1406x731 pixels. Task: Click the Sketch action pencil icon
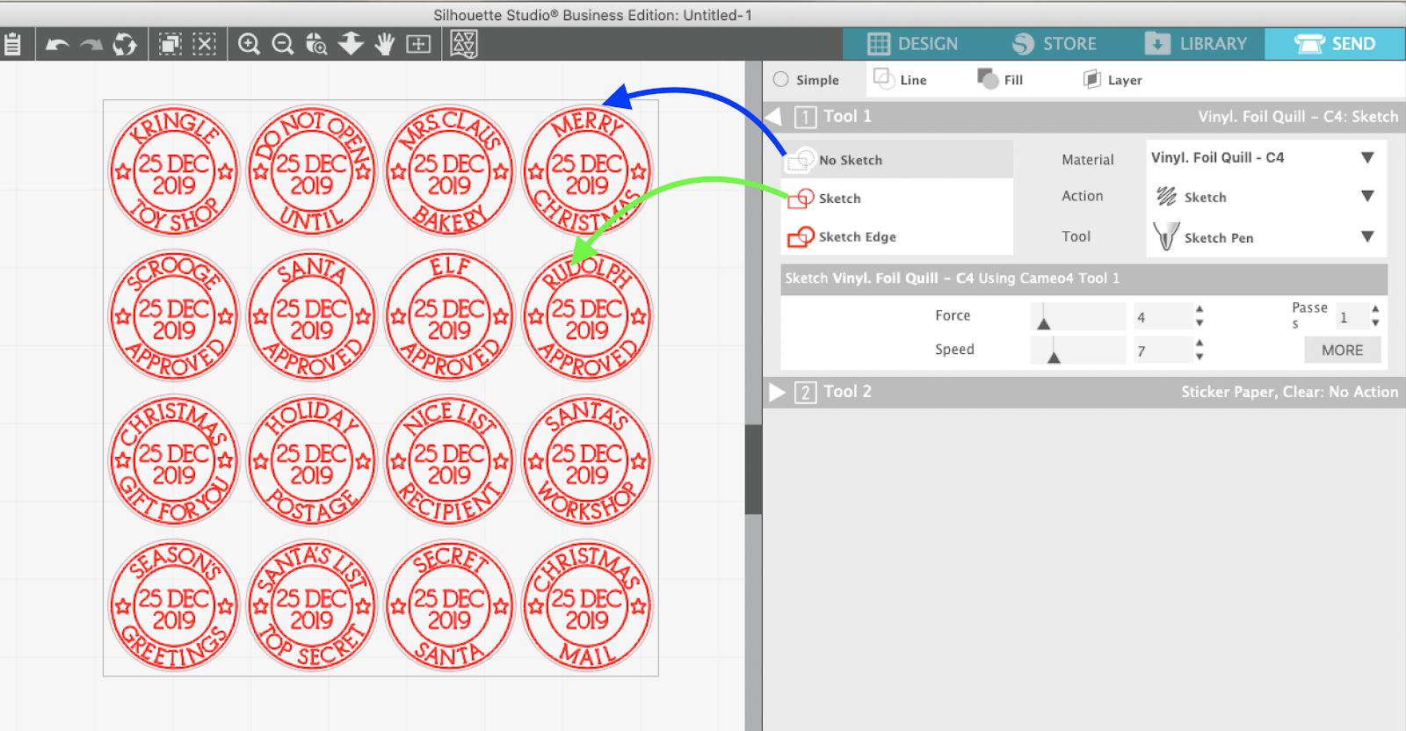(x=1166, y=196)
